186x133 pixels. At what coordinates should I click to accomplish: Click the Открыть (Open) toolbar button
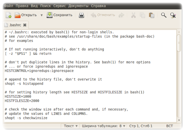(x=26, y=15)
